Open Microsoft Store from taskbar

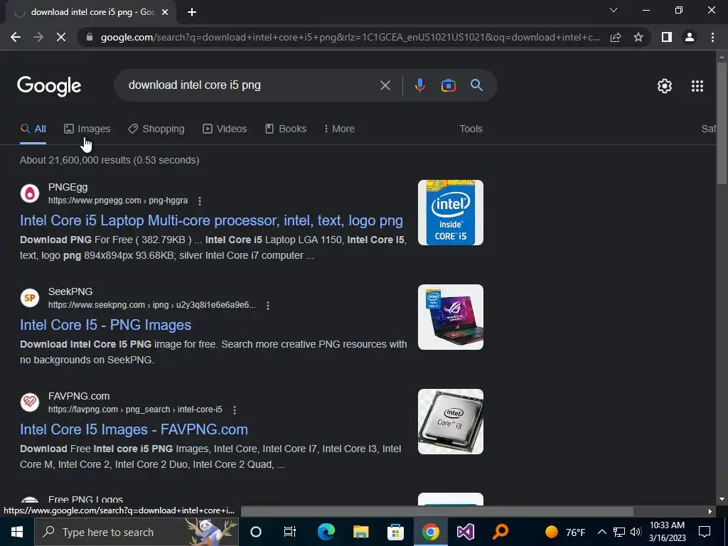pyautogui.click(x=395, y=532)
